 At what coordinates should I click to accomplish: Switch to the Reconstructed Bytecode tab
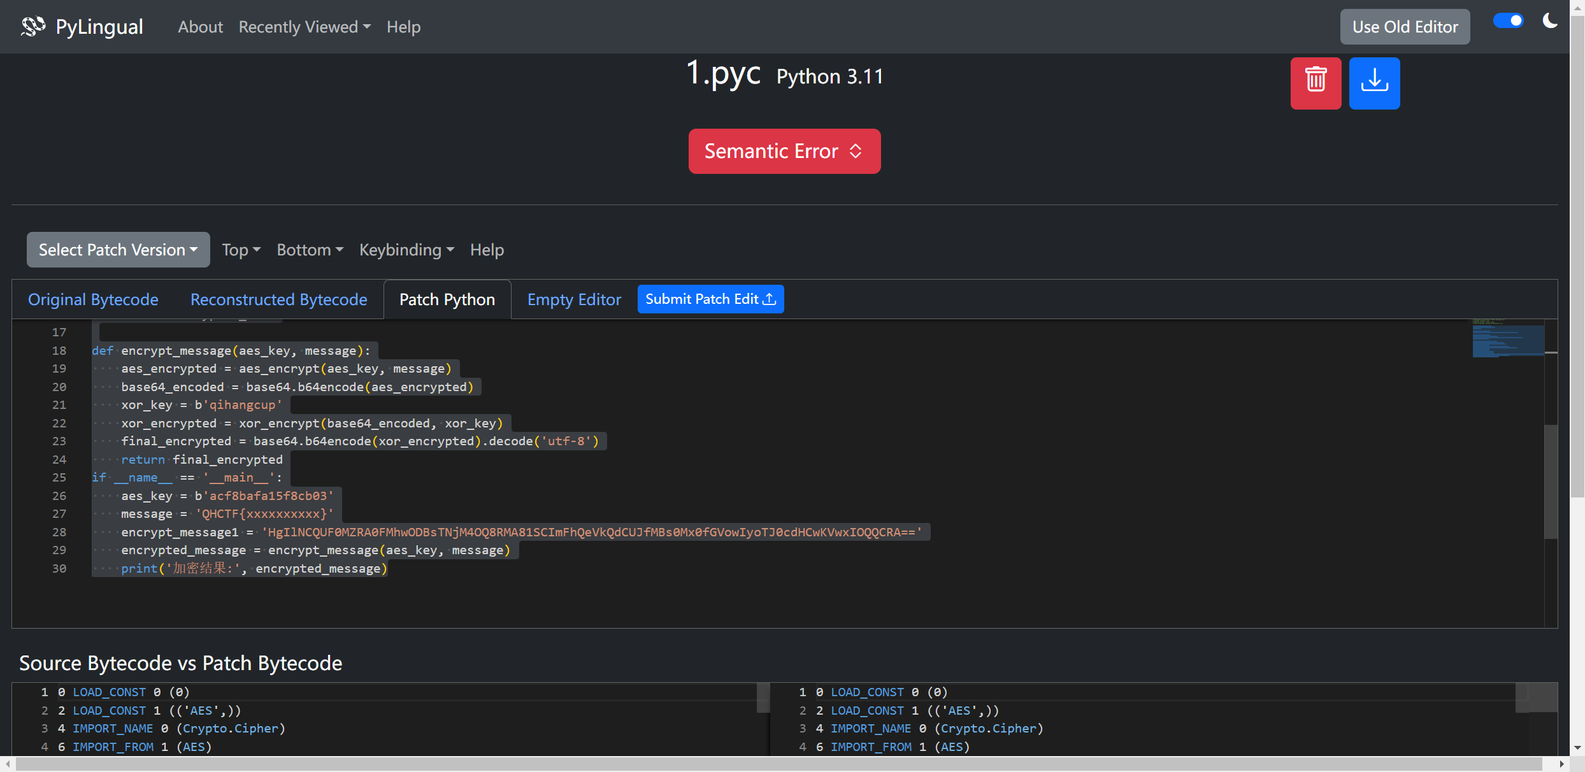click(278, 299)
